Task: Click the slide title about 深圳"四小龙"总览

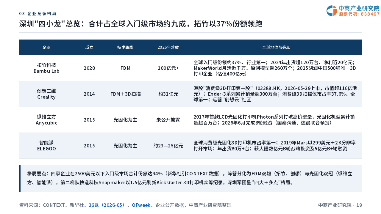Action: (141, 24)
